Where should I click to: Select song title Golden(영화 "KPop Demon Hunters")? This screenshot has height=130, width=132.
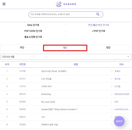(x=59, y=110)
